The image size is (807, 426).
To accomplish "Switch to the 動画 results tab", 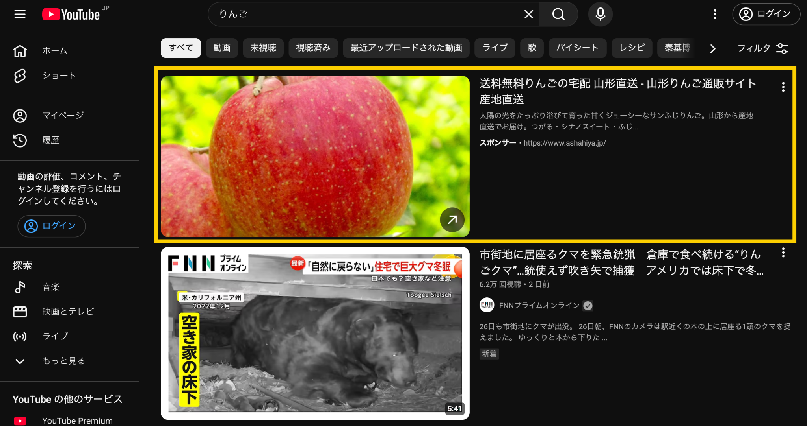I will coord(222,48).
